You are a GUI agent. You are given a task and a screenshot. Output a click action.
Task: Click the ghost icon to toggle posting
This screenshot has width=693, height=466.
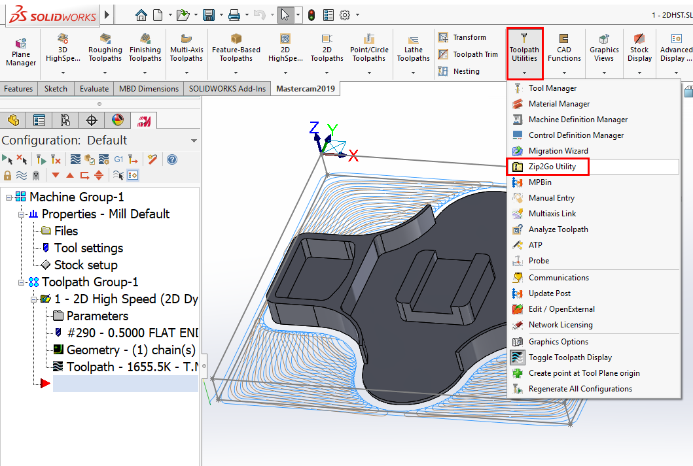(x=36, y=175)
